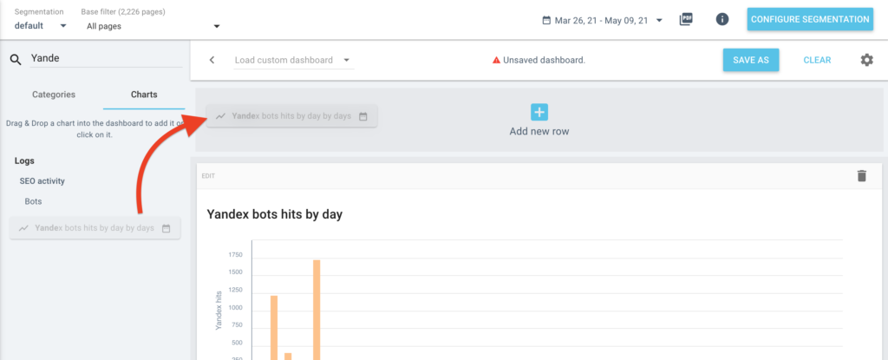
Task: Click CONFIGURE SEGMENTATION button
Action: (809, 19)
